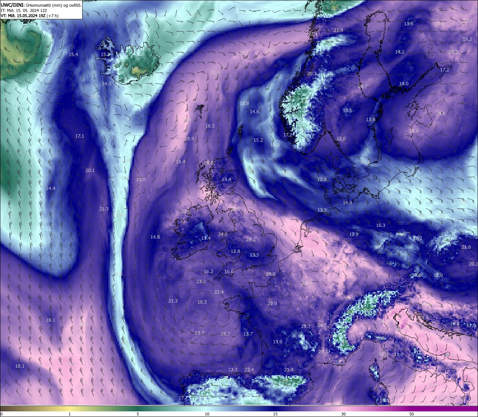Click the 13.4 value over Scotland

[226, 180]
